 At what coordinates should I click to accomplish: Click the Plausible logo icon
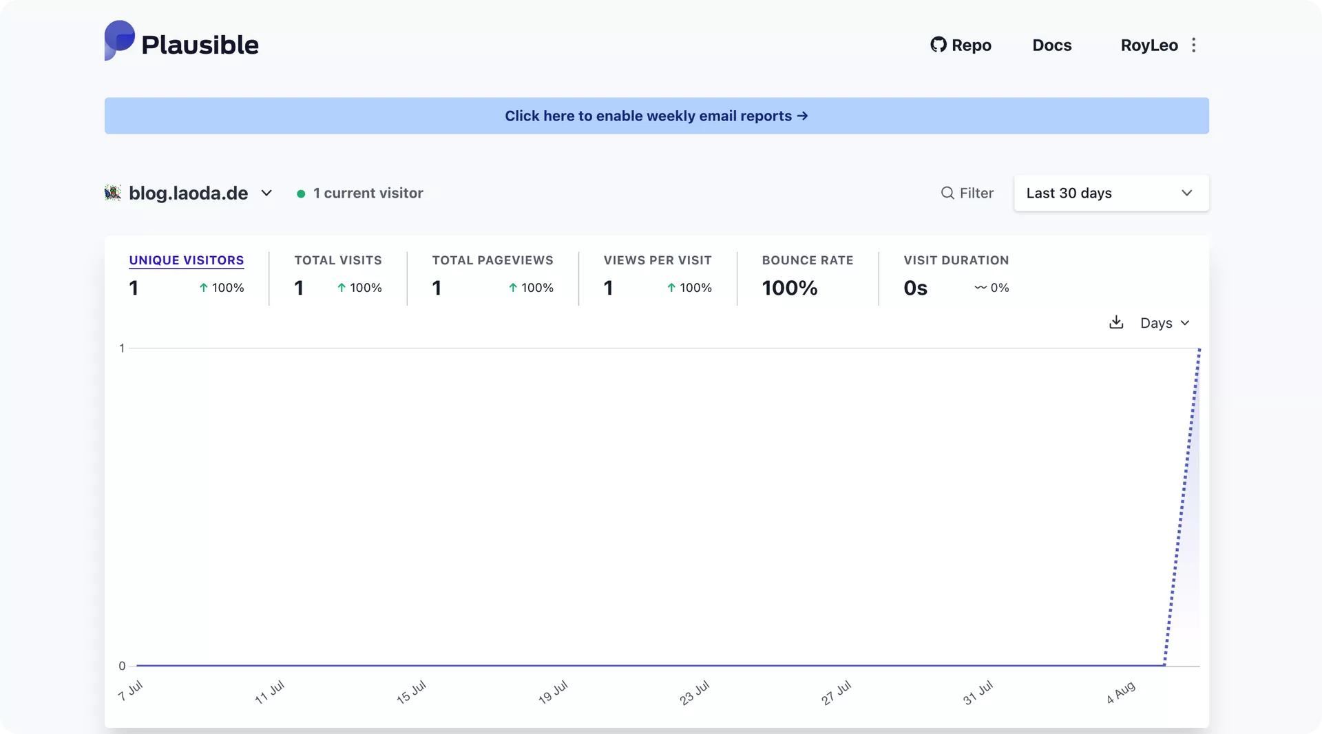pos(119,41)
